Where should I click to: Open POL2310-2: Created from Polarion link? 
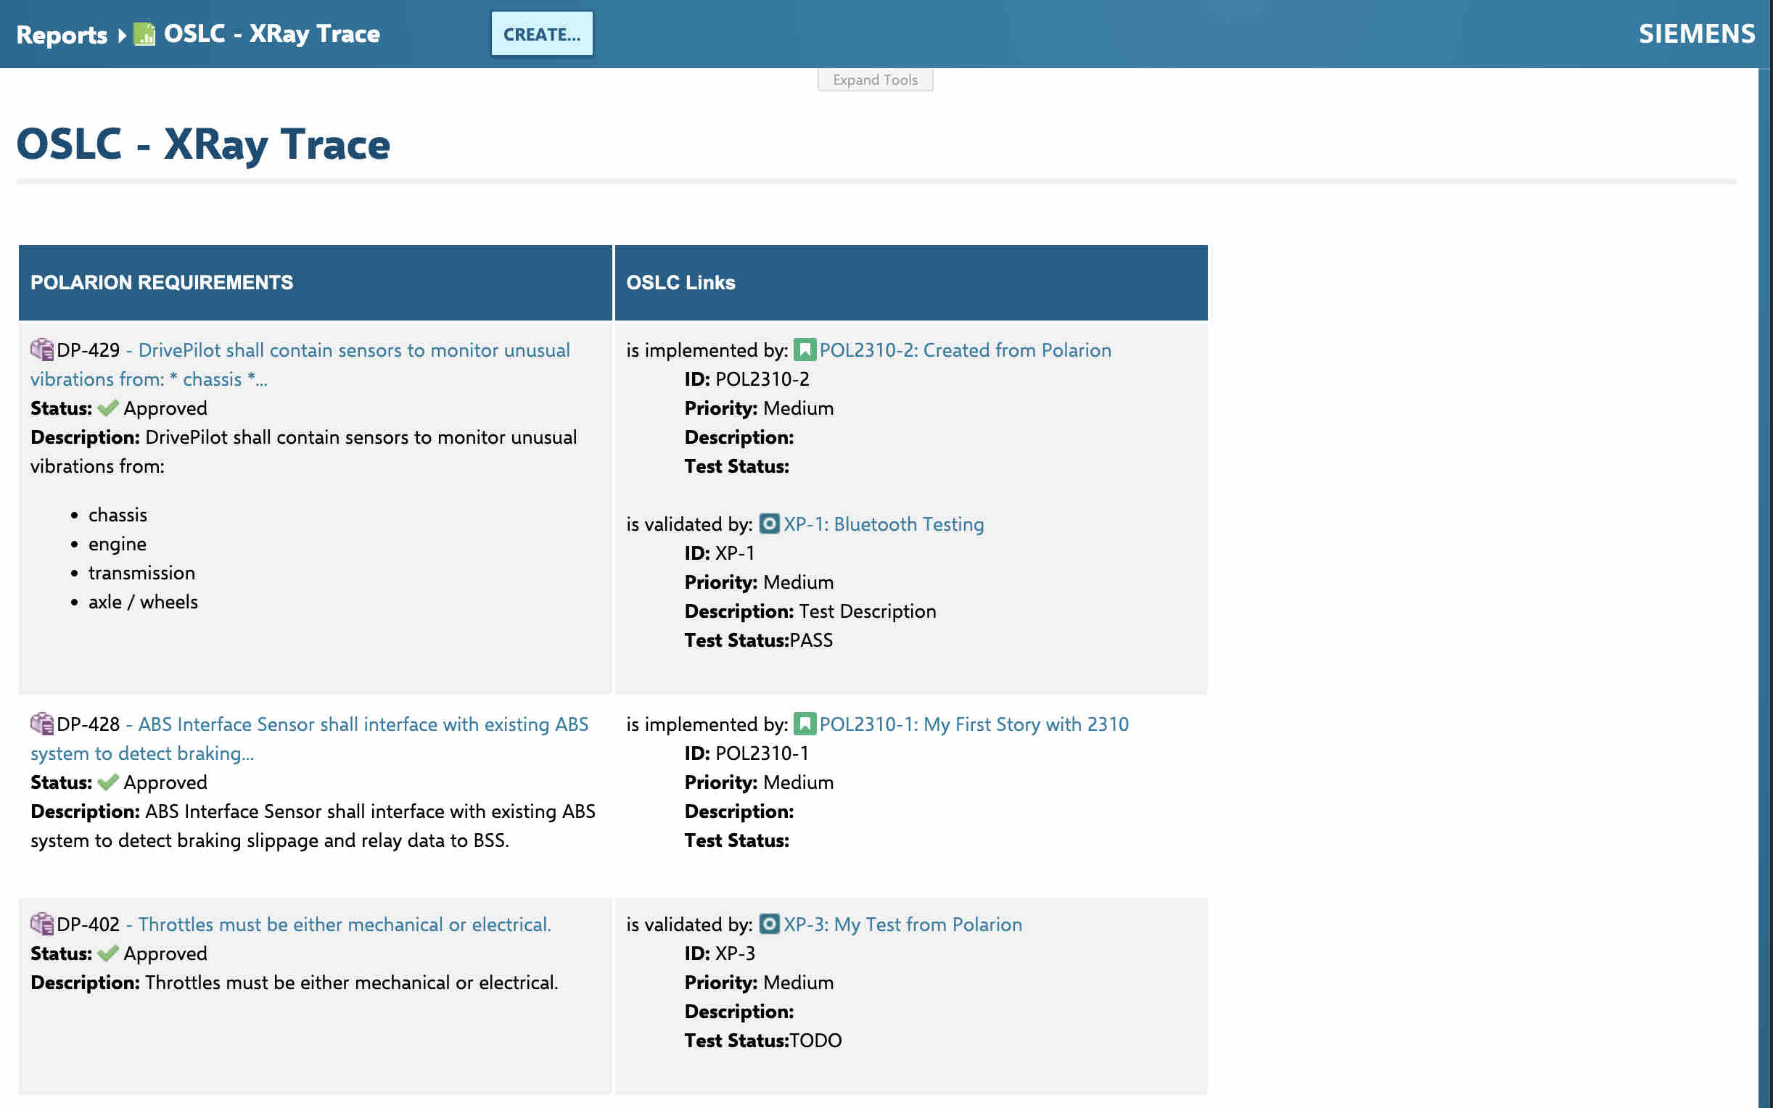965,350
